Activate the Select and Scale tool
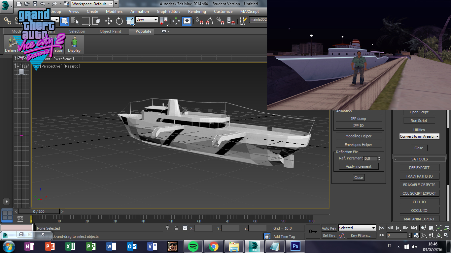 pyautogui.click(x=130, y=21)
